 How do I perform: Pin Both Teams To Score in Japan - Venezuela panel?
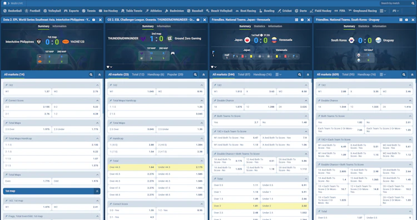215,116
